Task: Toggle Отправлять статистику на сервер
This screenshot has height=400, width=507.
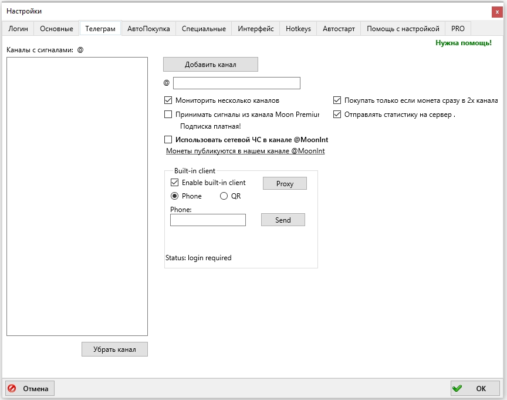Action: click(337, 114)
